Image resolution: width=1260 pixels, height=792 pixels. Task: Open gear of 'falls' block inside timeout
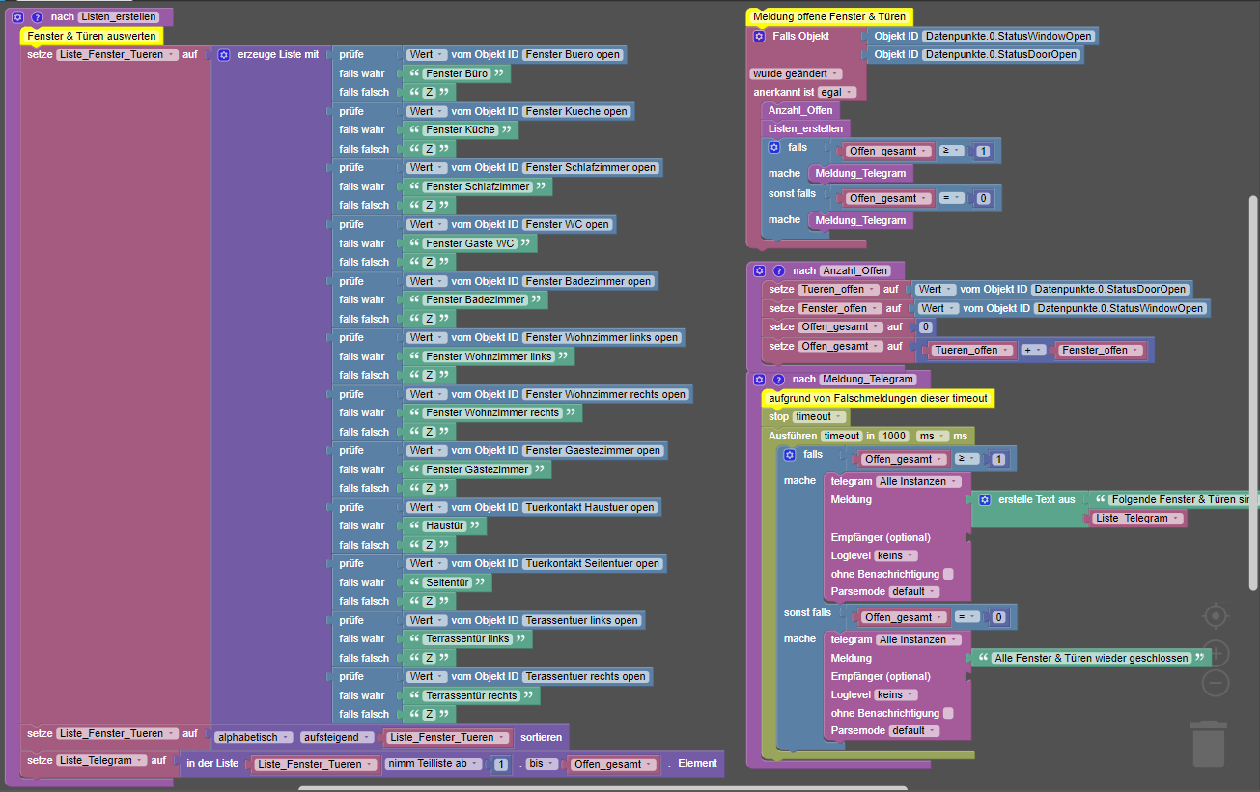789,454
